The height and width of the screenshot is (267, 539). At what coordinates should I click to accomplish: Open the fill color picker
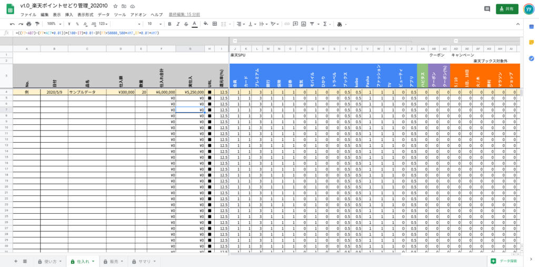[x=205, y=24]
